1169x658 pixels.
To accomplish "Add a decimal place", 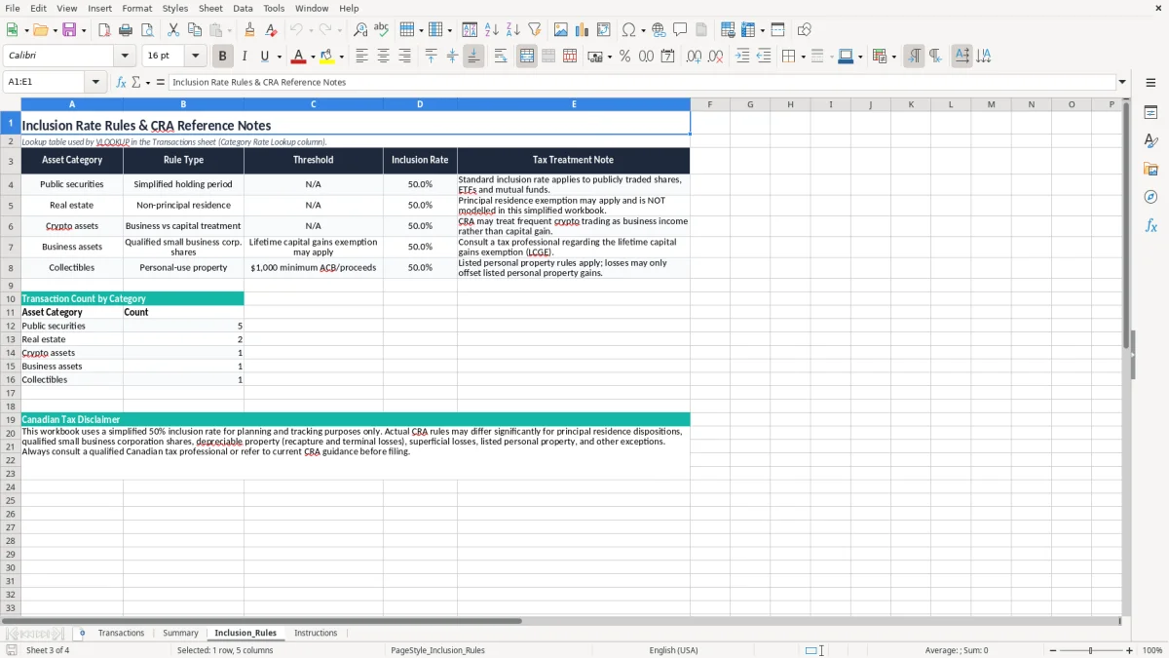I will tap(694, 57).
